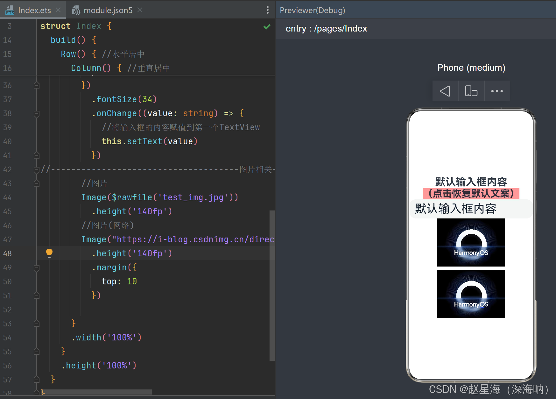Collapse fold marker at line 36

(x=37, y=85)
